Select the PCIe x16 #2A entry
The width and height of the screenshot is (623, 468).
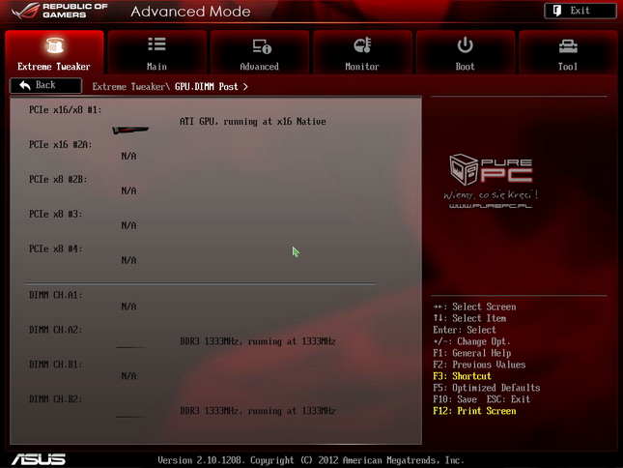(x=60, y=144)
